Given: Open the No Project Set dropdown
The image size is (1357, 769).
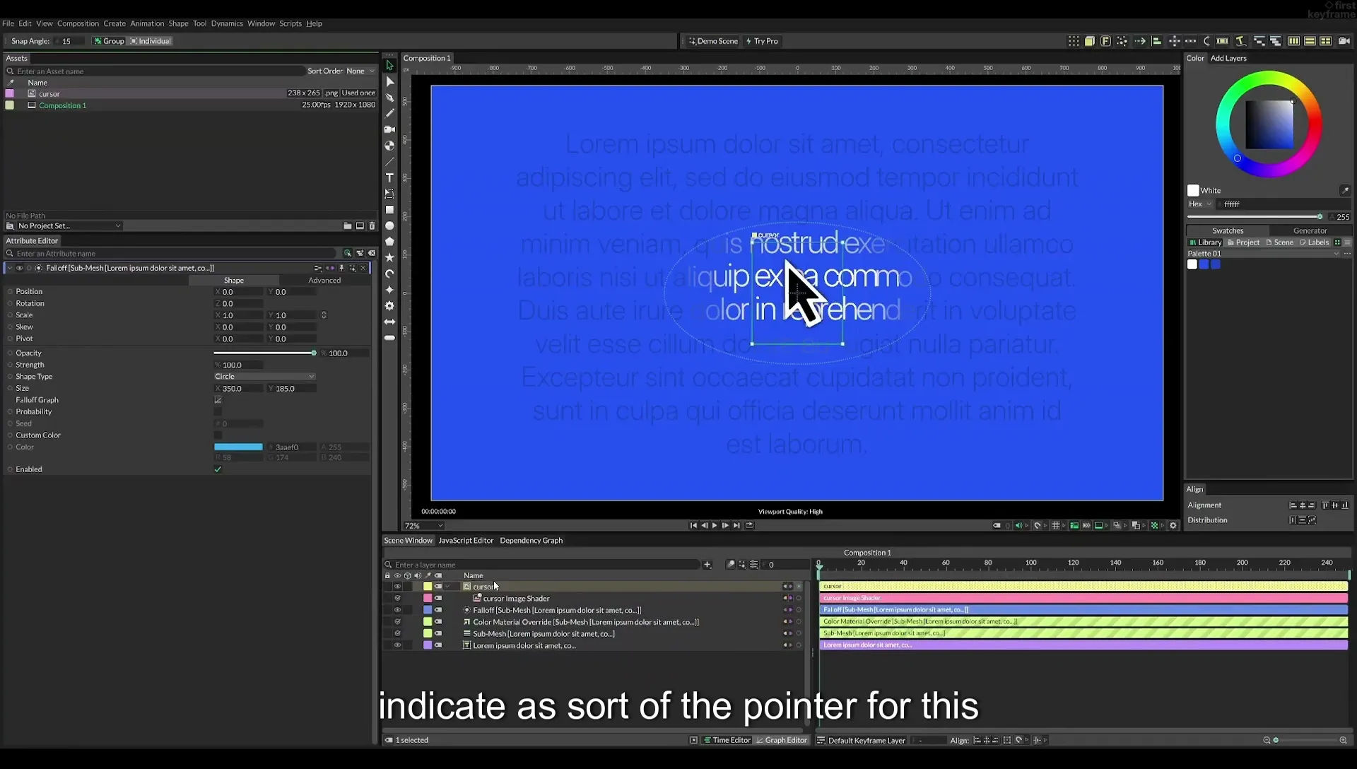Looking at the screenshot, I should point(69,226).
